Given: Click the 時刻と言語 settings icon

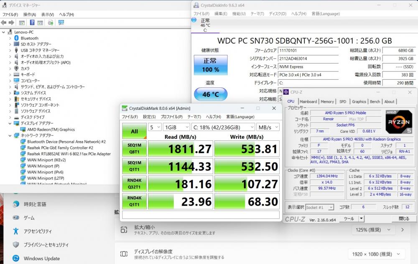Looking at the screenshot, I should click(x=16, y=204).
